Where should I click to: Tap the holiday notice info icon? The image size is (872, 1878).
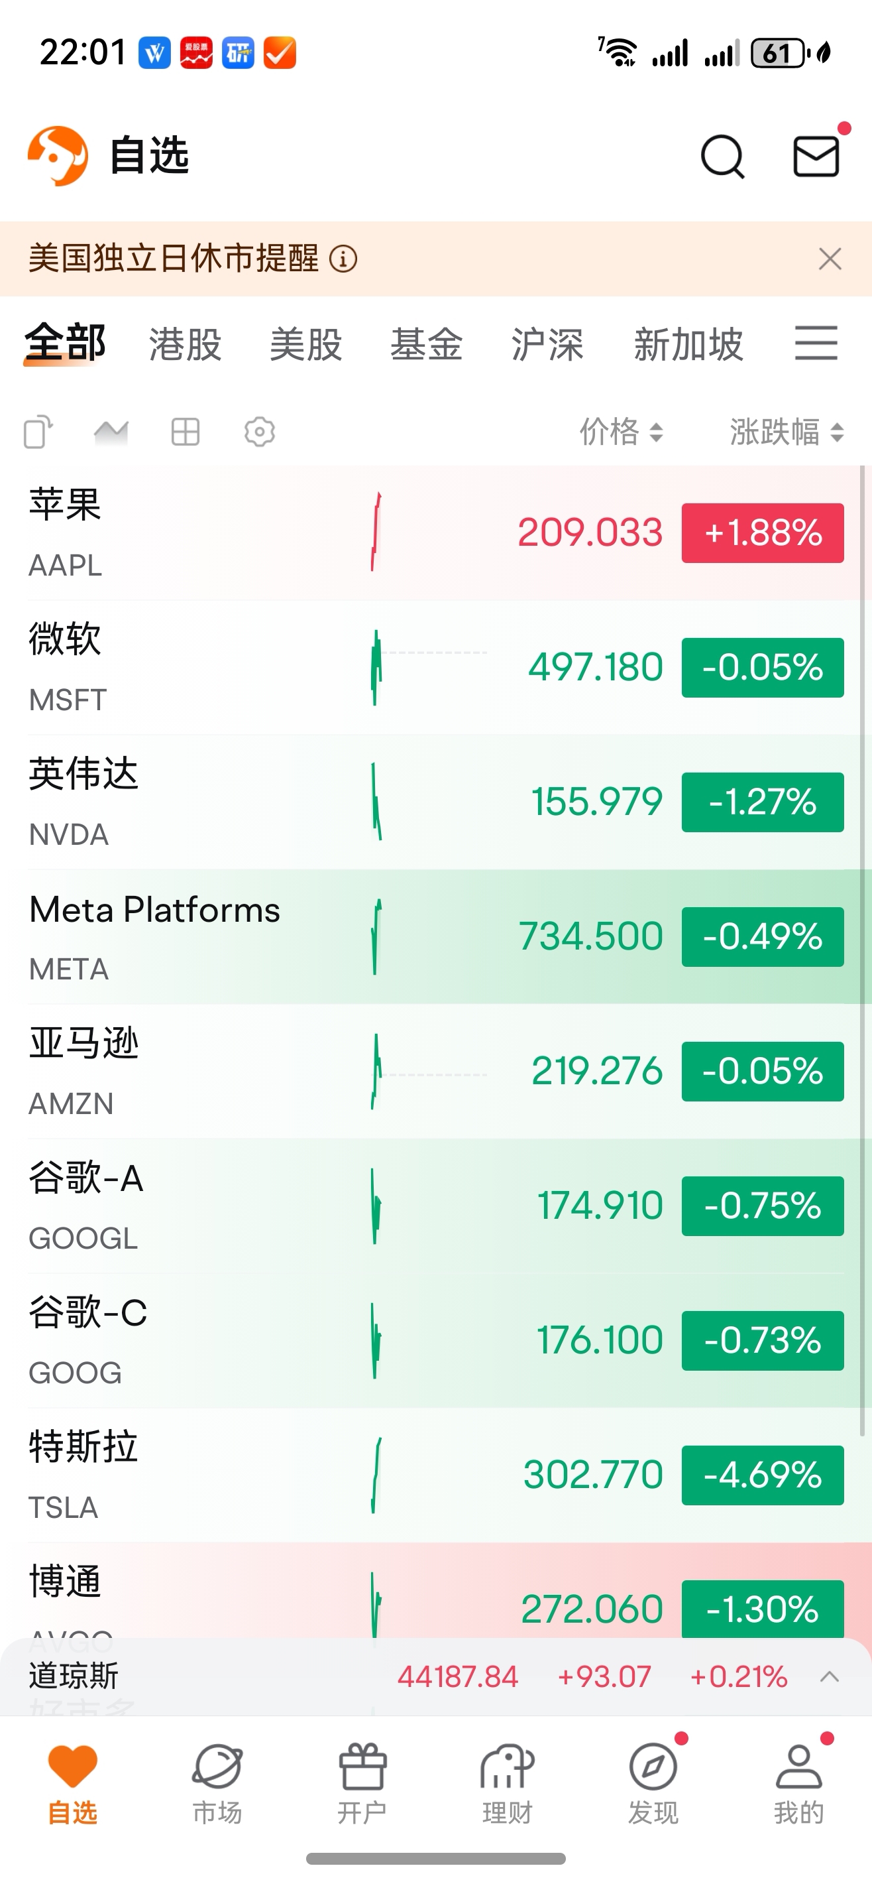click(343, 259)
